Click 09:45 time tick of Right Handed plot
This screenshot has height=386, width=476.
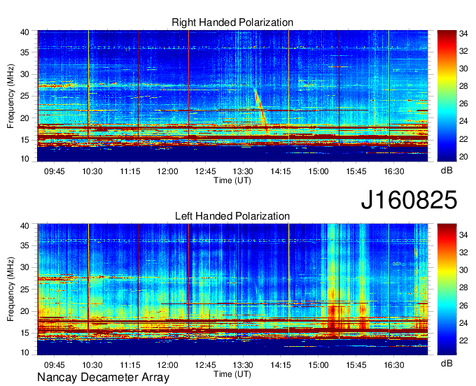[55, 171]
